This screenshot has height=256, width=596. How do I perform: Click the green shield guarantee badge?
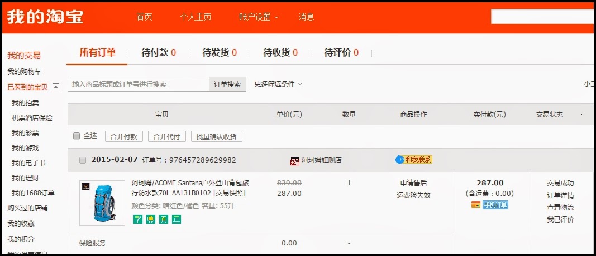tap(151, 219)
